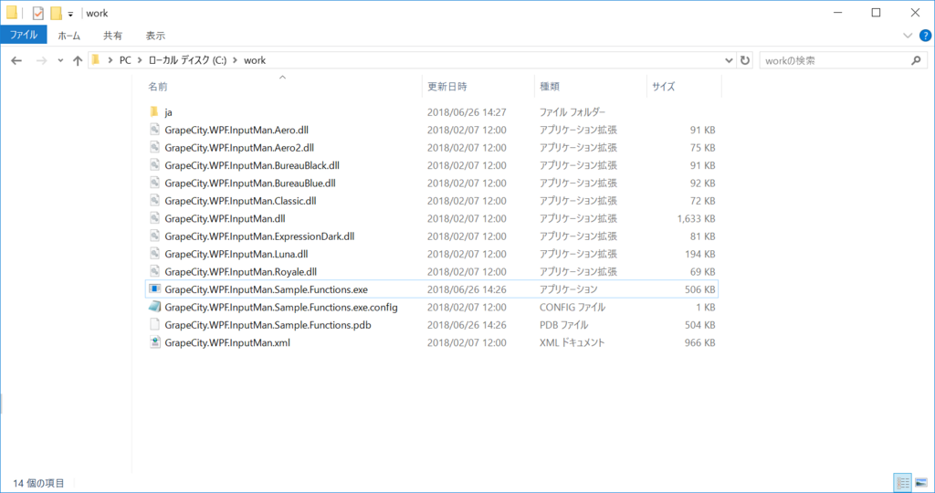The image size is (935, 493).
Task: Click GrapeCity.WPF.InputMan.Aero.dll file name
Action: point(236,130)
